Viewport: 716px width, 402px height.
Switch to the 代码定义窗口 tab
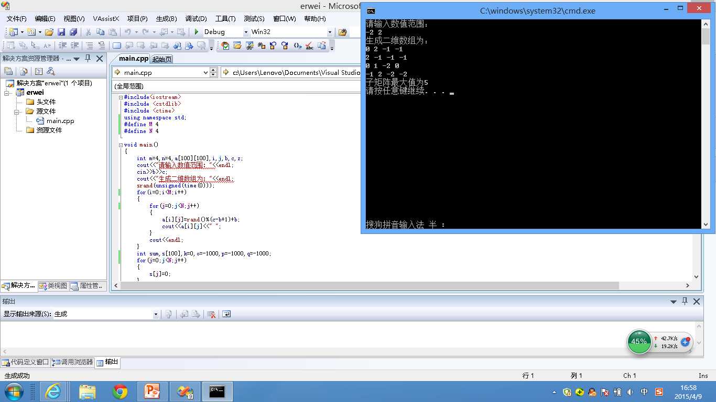(25, 362)
